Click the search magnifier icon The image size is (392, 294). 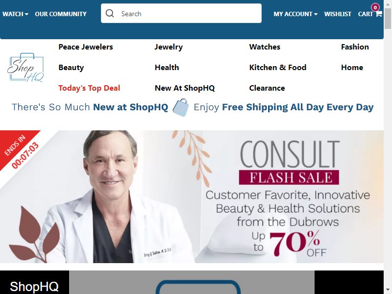(109, 13)
